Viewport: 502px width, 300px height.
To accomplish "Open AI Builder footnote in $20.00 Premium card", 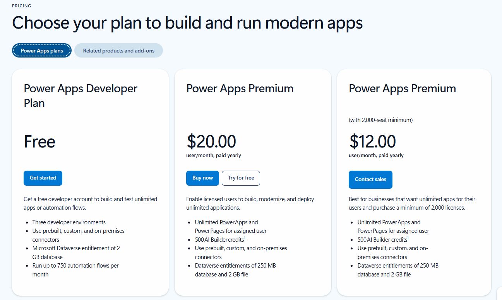I will [x=245, y=238].
